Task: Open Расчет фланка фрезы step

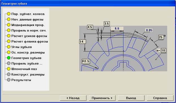Action: tap(30, 41)
